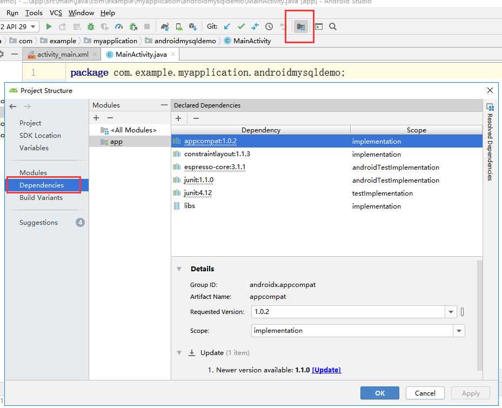Select the libs dependency row
This screenshot has height=408, width=502.
(x=327, y=206)
